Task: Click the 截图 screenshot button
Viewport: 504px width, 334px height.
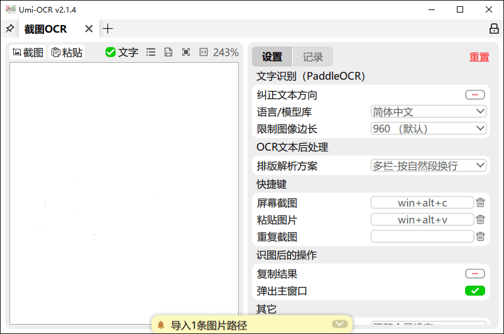Action: click(x=28, y=52)
